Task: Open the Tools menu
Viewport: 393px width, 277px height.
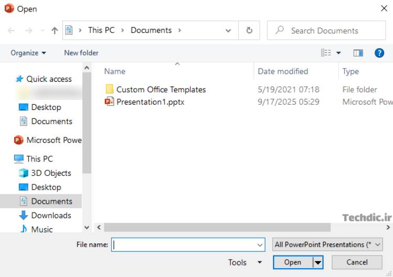Action: (x=245, y=262)
